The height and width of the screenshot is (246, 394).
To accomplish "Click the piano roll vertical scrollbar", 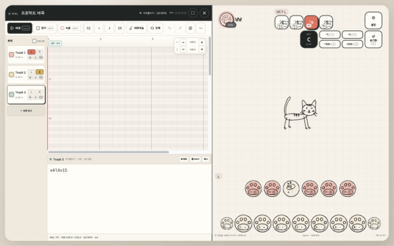I will coord(210,56).
